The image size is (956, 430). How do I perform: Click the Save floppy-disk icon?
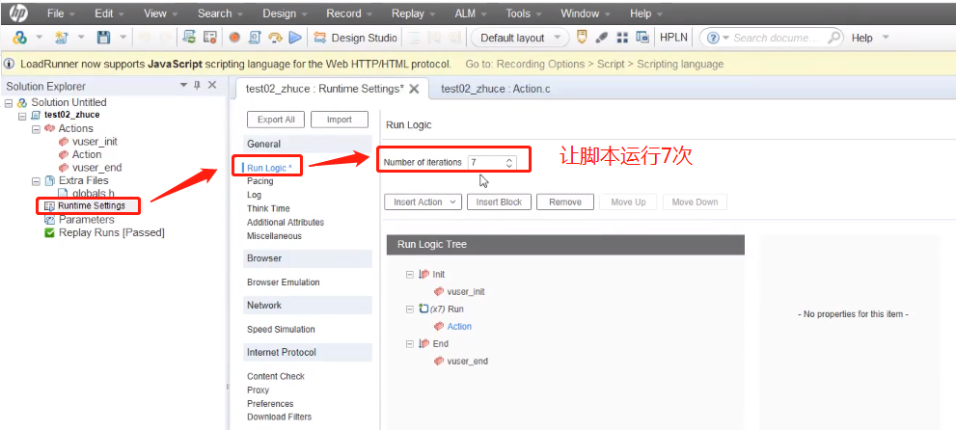tap(104, 38)
